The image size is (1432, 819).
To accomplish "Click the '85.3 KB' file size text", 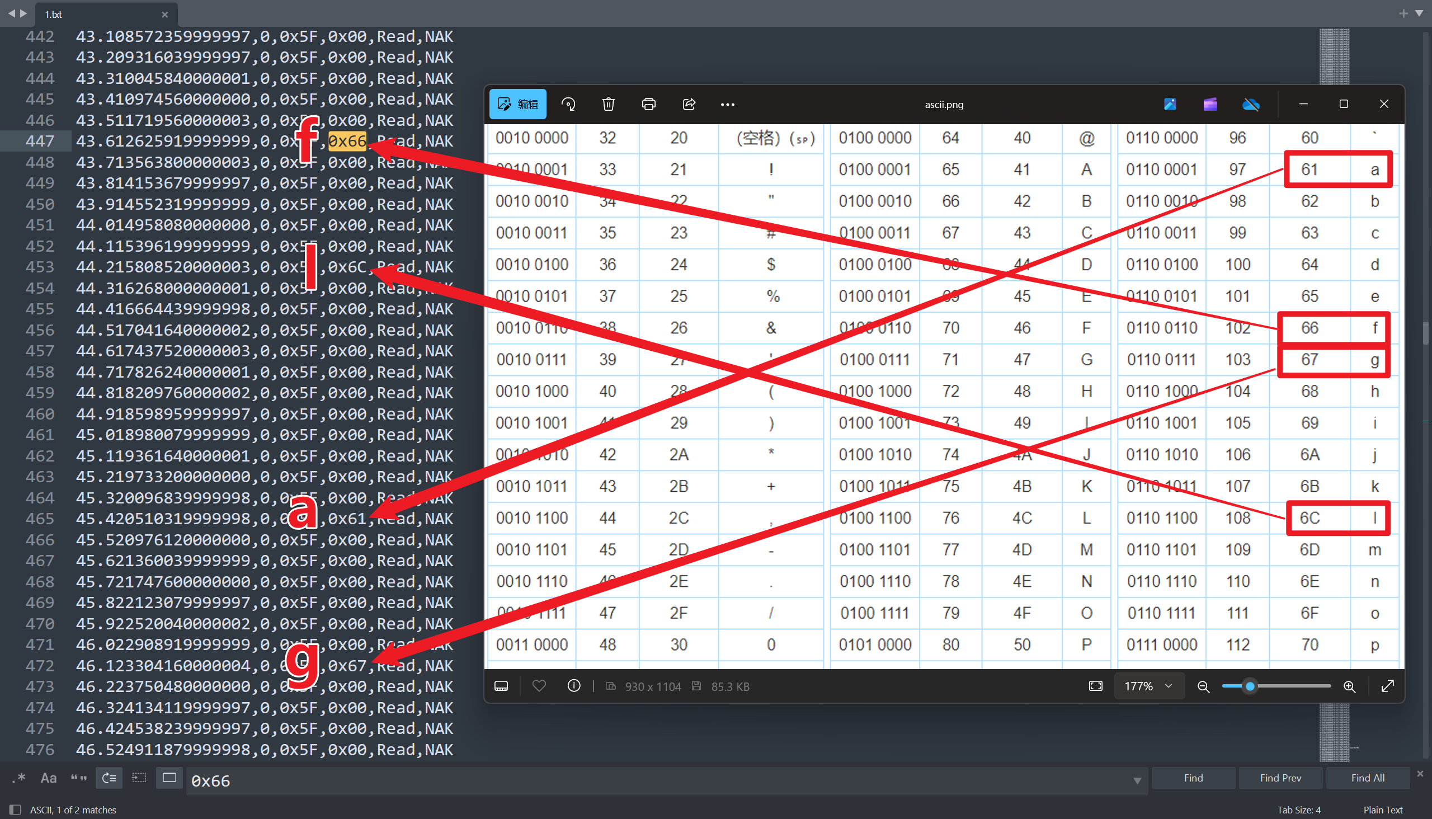I will tap(730, 687).
